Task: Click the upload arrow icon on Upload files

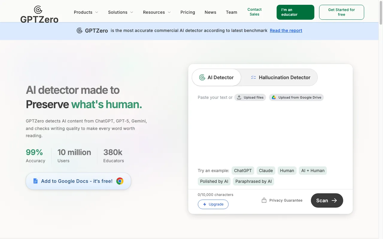Action: (239, 97)
